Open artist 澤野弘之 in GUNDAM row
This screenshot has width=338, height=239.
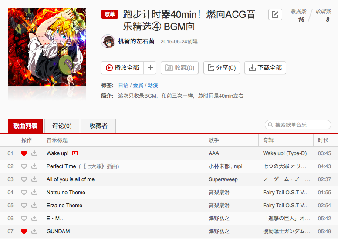(219, 232)
